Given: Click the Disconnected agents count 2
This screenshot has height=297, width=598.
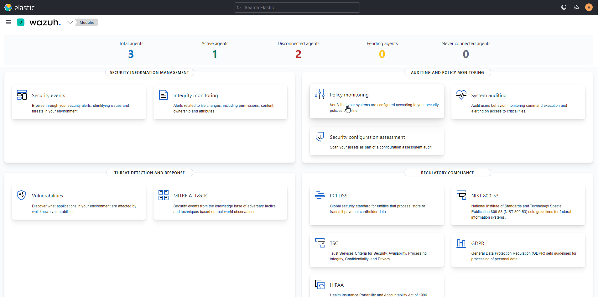Looking at the screenshot, I should click(x=298, y=54).
